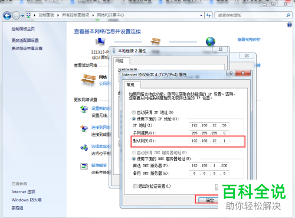Open Windows 防火墙 link

point(27,200)
